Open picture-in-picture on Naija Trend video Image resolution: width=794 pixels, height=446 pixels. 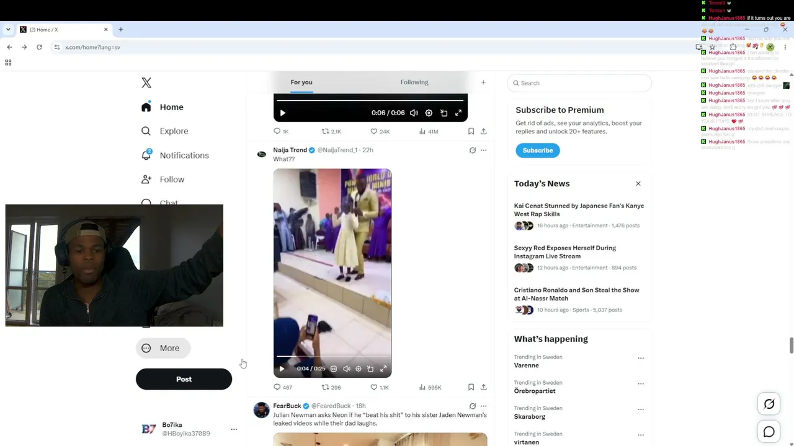tap(370, 369)
